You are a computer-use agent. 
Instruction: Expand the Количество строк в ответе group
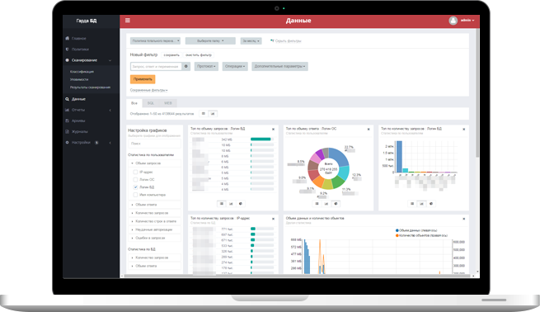coord(154,221)
